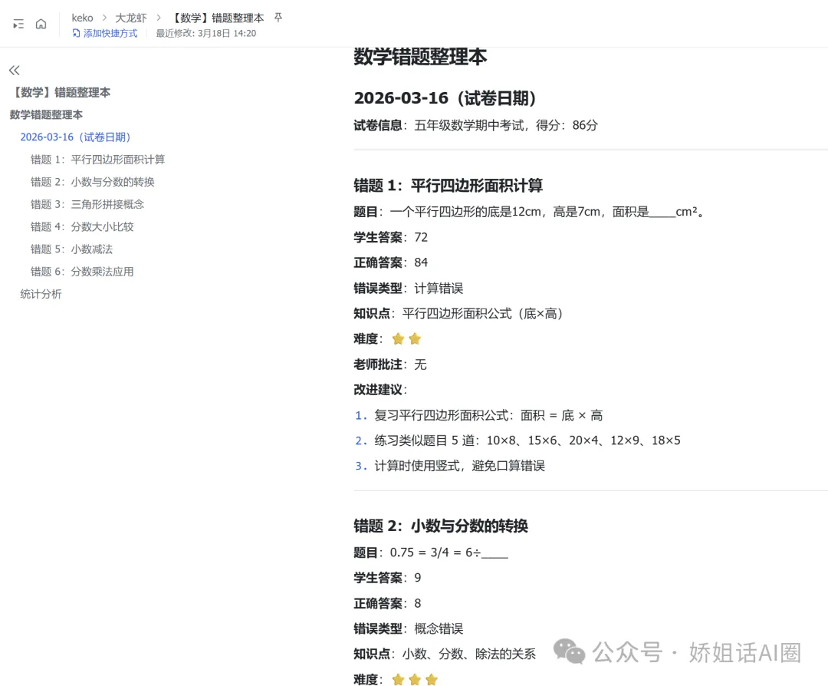Image resolution: width=828 pixels, height=686 pixels.
Task: Click the 添加快捷方式 link
Action: 110,33
